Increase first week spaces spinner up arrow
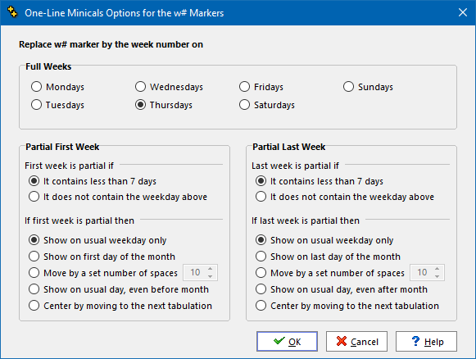 pyautogui.click(x=210, y=269)
